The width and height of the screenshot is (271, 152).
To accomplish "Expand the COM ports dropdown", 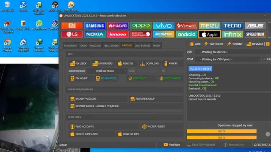I will [228, 59].
